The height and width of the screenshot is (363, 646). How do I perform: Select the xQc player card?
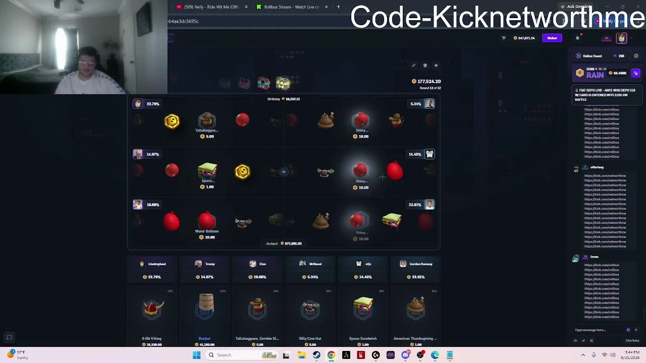click(363, 270)
